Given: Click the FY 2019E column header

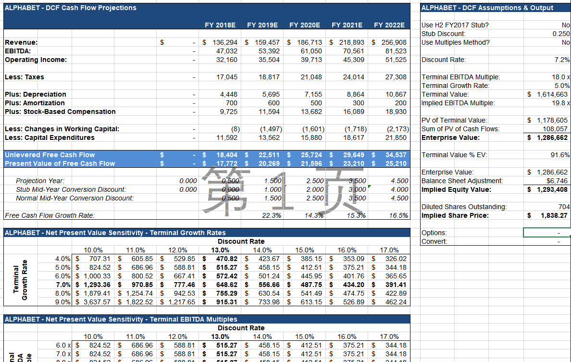Looking at the screenshot, I should 262,25.
